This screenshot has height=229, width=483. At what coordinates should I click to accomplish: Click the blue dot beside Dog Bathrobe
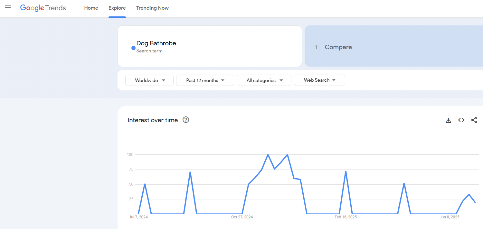[133, 48]
